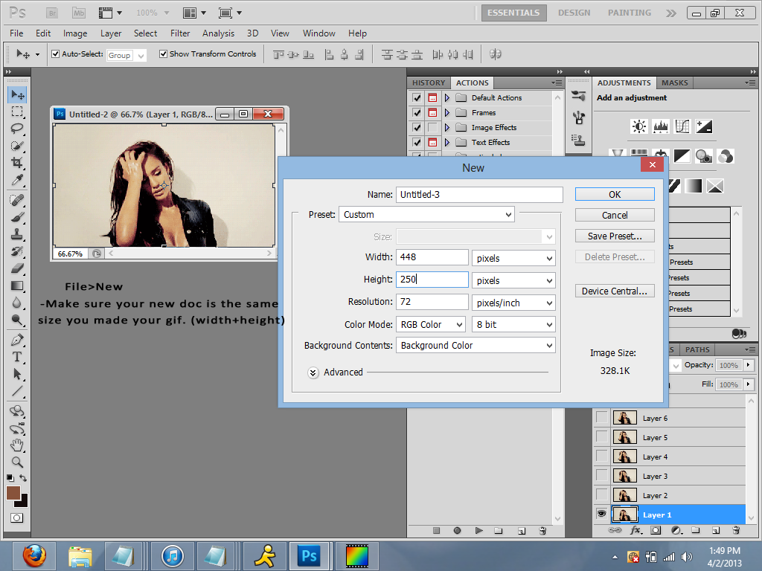Screen dimensions: 762x571
Task: Select the Lasso tool
Action: click(x=17, y=129)
